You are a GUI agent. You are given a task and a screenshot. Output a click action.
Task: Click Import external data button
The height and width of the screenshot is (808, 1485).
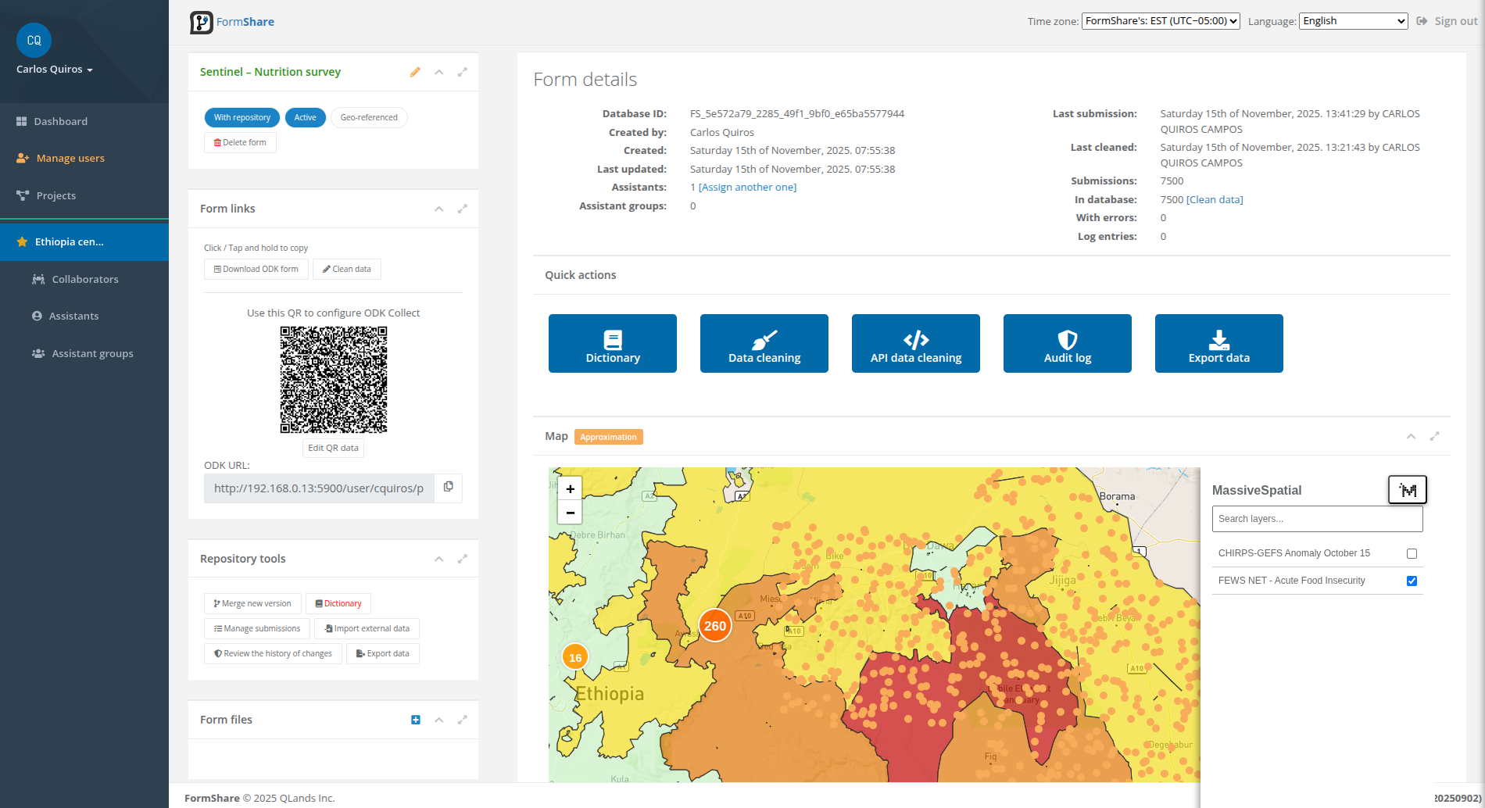pos(367,628)
